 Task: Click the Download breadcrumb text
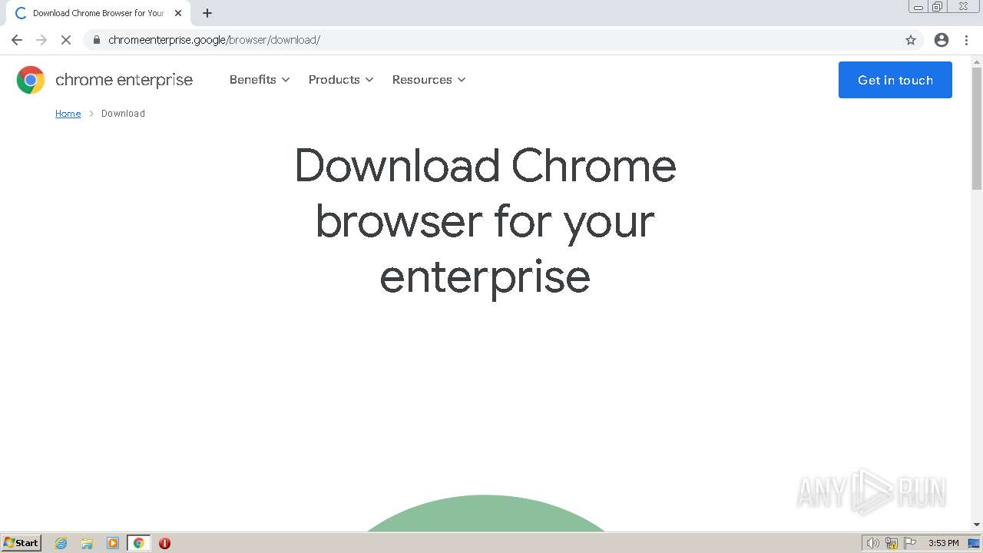click(x=123, y=114)
